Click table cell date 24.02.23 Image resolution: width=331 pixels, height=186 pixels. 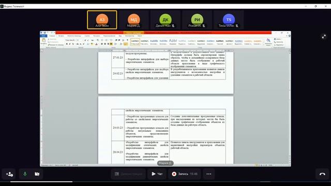pos(118,73)
